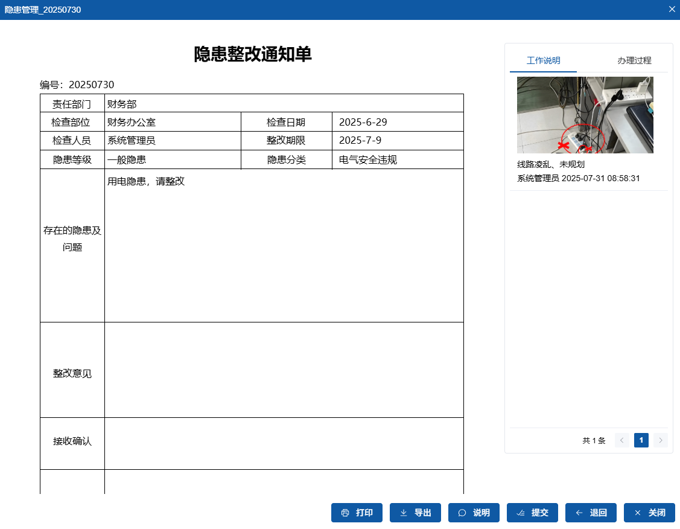Click the left arrow icon on 退回

[x=579, y=513]
